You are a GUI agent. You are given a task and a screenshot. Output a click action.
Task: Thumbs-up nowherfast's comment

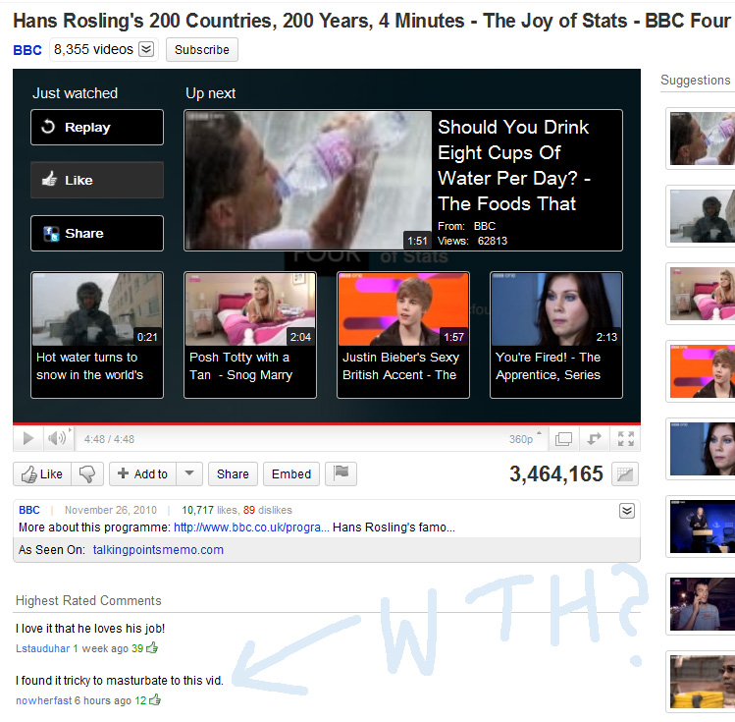[155, 700]
